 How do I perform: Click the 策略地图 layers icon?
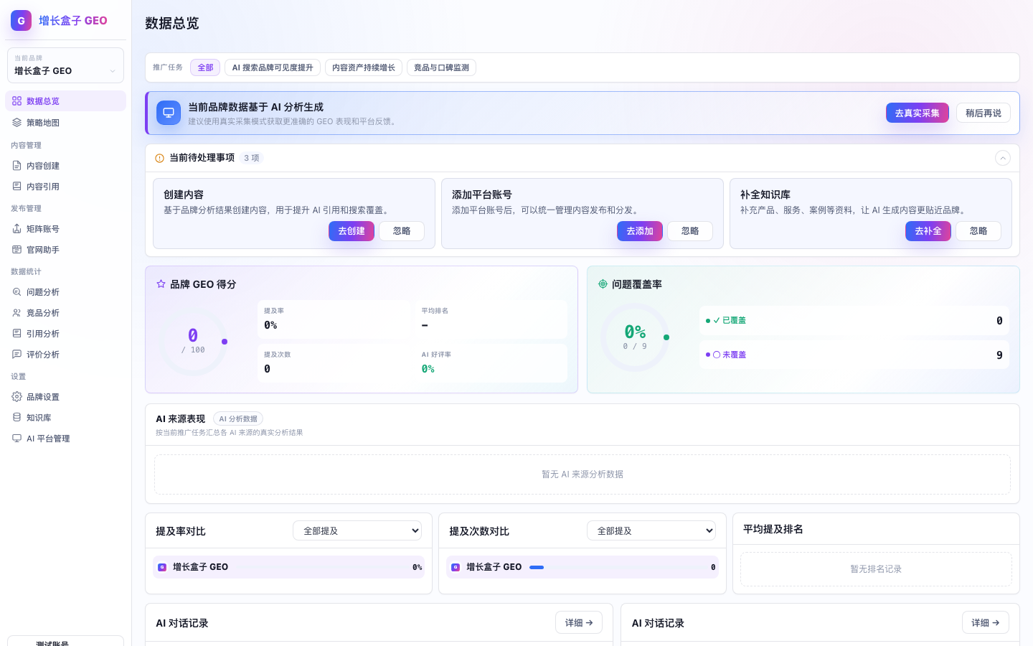16,123
